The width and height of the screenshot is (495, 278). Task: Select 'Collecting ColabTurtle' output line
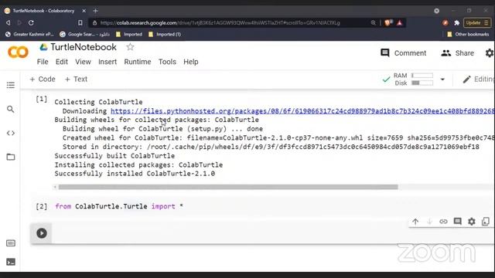tap(98, 102)
